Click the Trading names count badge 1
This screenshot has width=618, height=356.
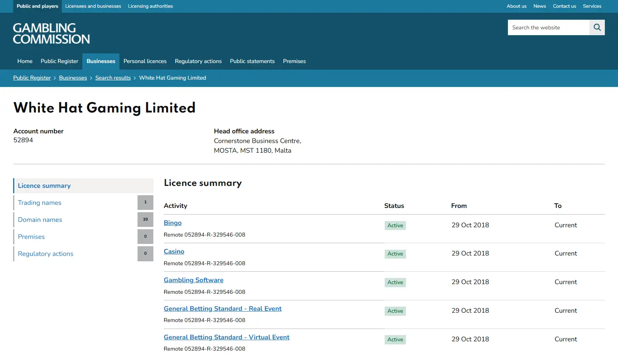145,203
